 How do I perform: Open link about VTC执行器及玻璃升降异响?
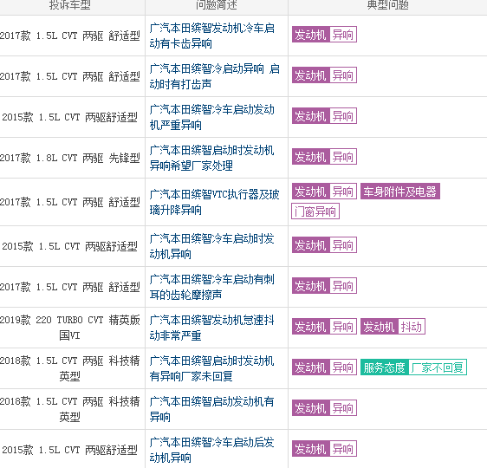215,202
